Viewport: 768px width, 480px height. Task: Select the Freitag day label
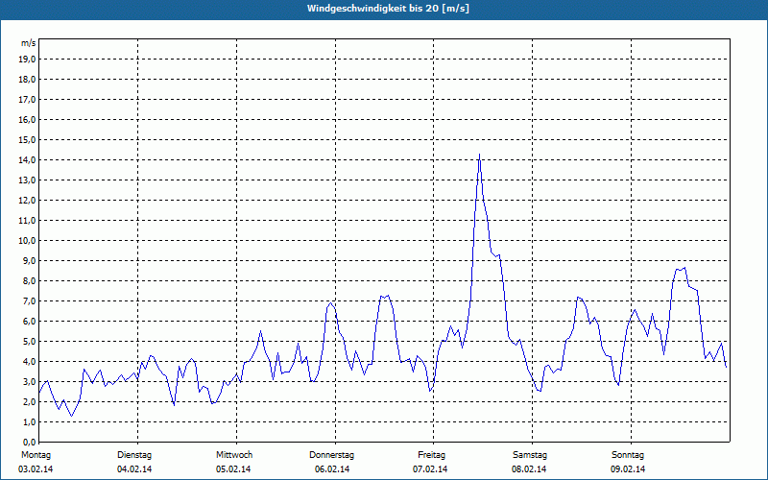[x=431, y=454]
